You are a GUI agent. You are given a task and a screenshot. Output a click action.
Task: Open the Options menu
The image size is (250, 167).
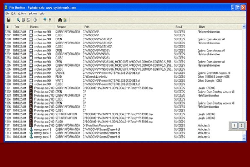click(x=22, y=13)
